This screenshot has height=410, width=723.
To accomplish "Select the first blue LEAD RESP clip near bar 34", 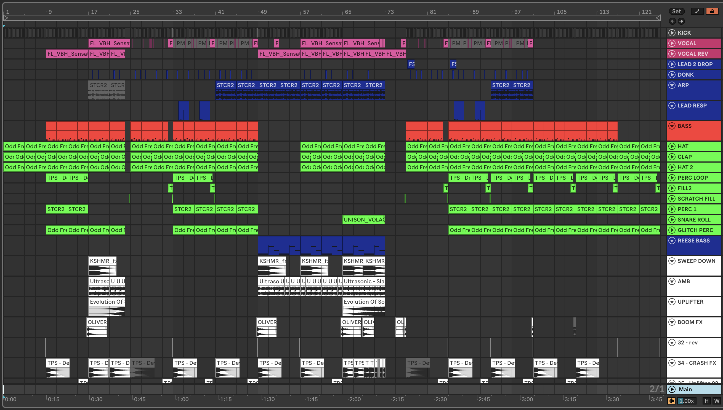I will 184,110.
